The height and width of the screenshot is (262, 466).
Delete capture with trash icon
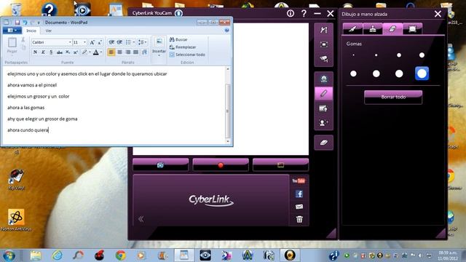[299, 220]
